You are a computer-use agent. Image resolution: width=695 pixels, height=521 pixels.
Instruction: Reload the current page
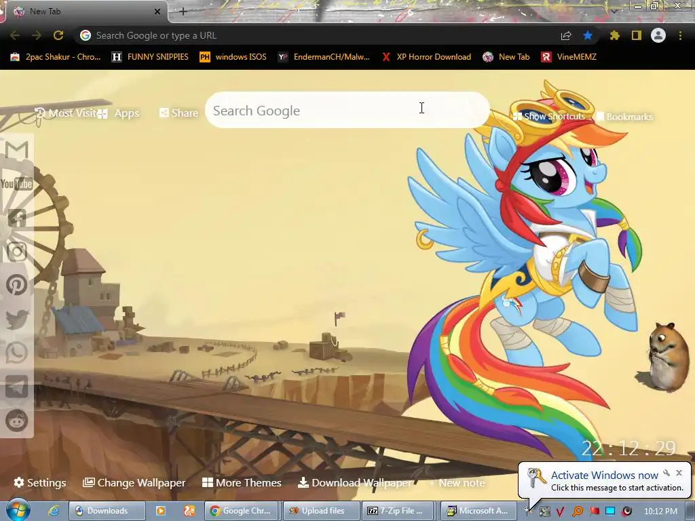[58, 35]
